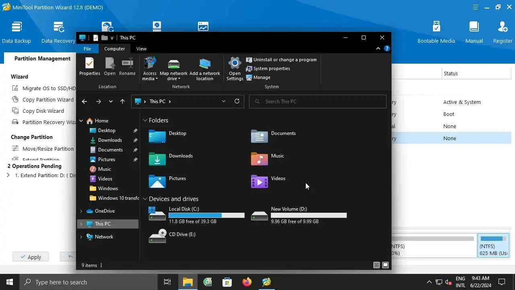Open Settings from the ribbon gear icon

click(235, 69)
